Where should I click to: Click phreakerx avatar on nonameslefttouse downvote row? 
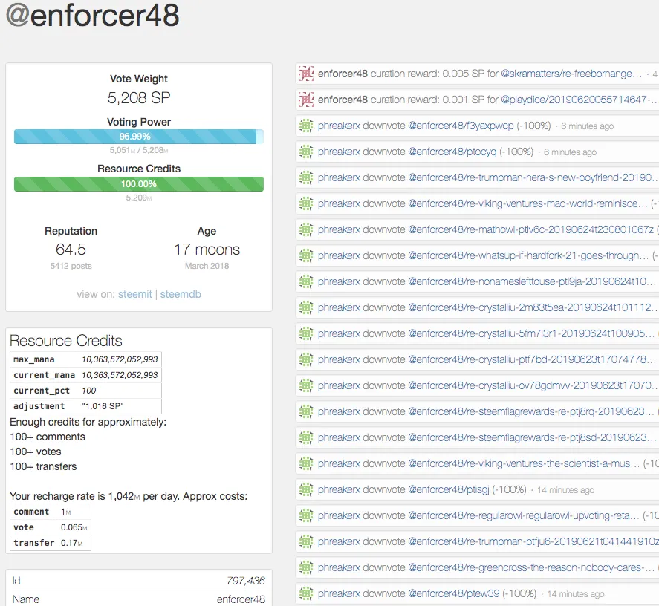tap(306, 281)
